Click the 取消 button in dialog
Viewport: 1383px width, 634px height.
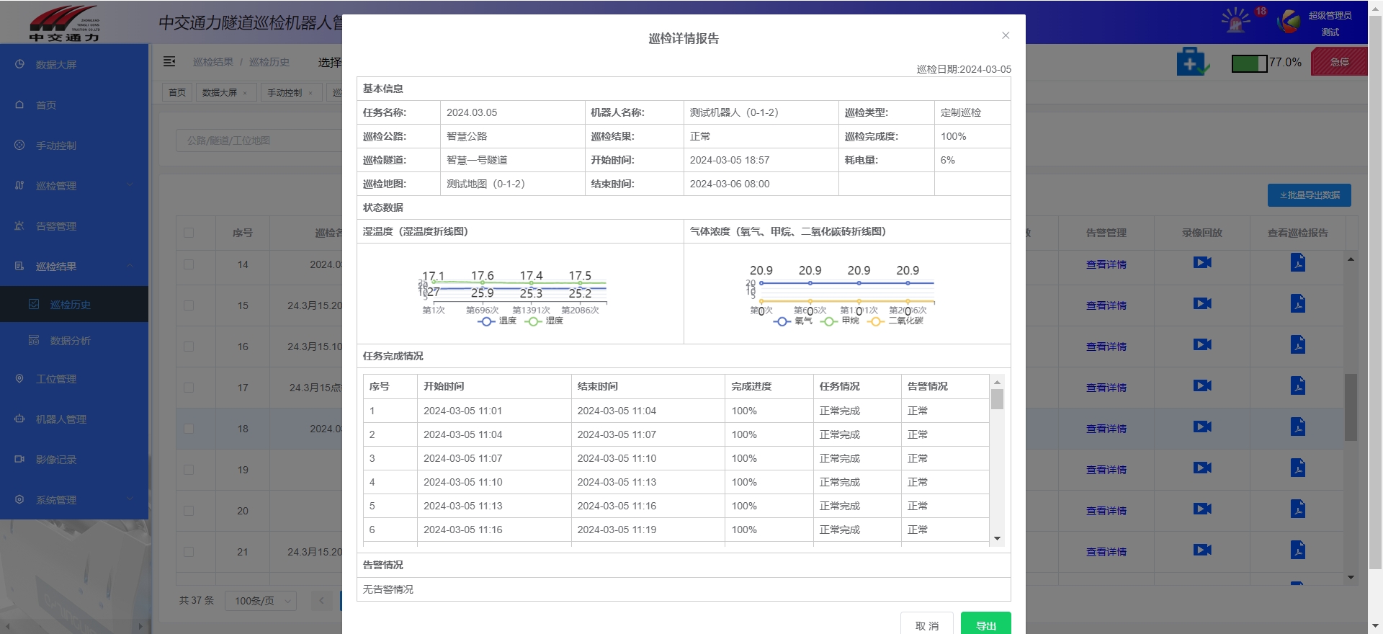927,625
